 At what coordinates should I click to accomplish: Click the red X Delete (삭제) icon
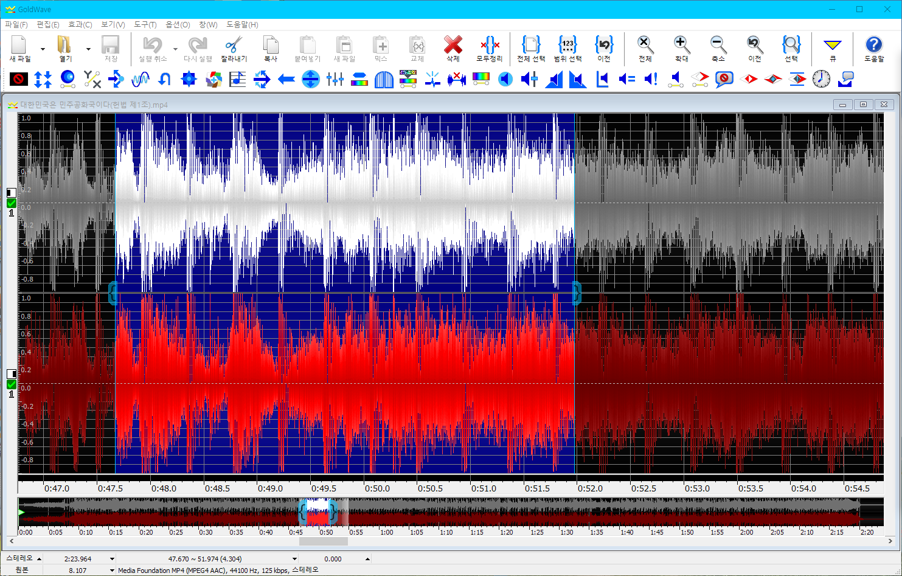[453, 45]
